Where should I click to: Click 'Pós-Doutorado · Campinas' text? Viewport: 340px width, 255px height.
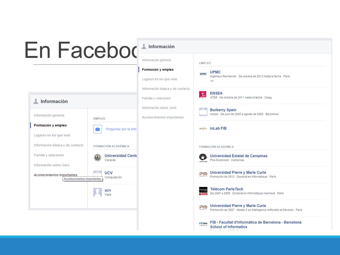[x=227, y=160]
